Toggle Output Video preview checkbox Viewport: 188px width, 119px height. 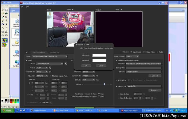(x=144, y=52)
